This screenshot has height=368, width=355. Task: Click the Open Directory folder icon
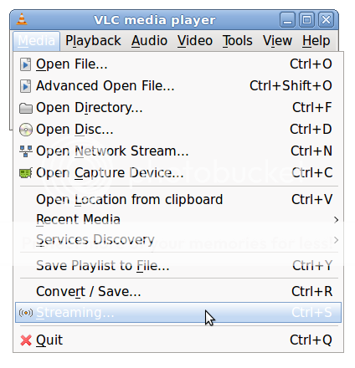click(26, 108)
